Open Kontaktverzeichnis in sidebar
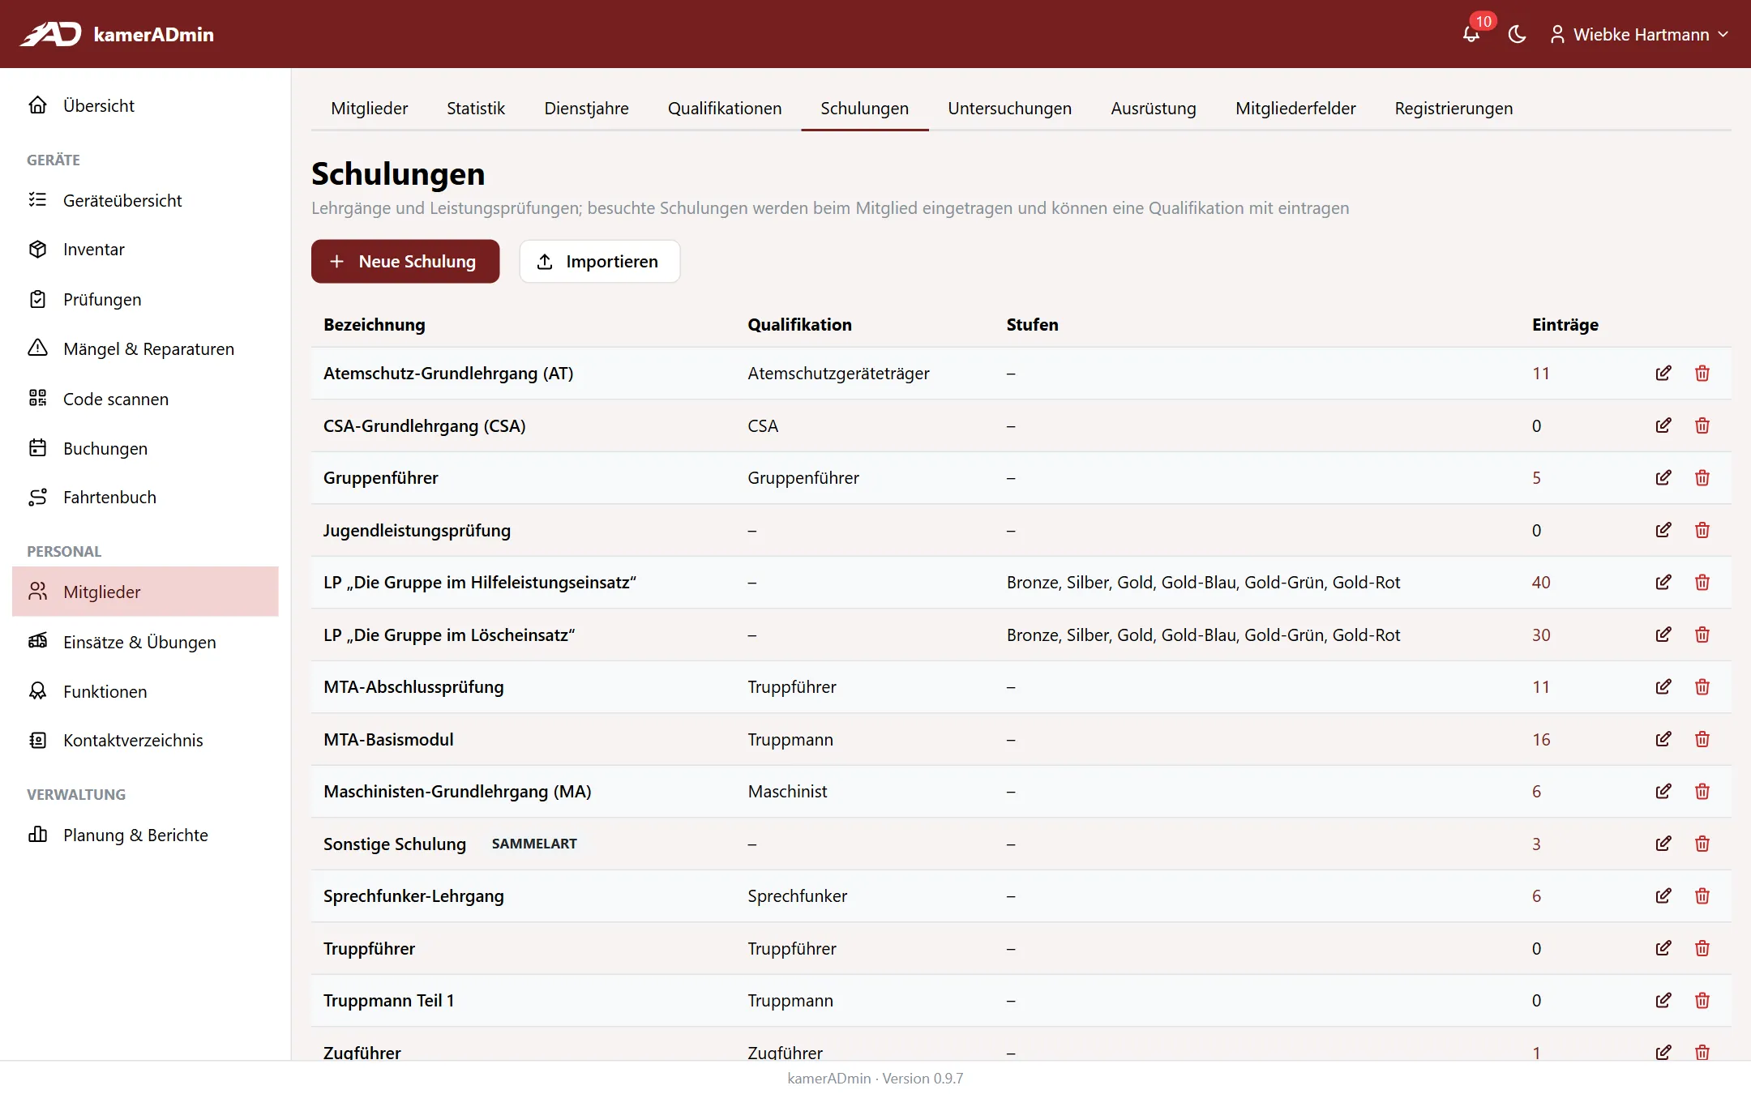 pyautogui.click(x=145, y=740)
